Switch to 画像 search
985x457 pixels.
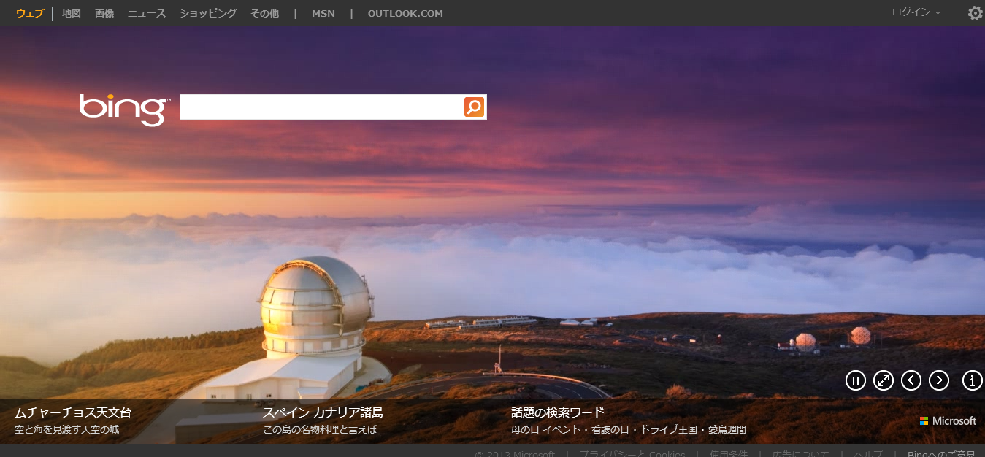coord(104,13)
